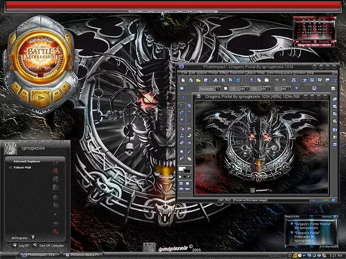
Task: Click the add to selection plus Mode icon
Action: [188, 88]
